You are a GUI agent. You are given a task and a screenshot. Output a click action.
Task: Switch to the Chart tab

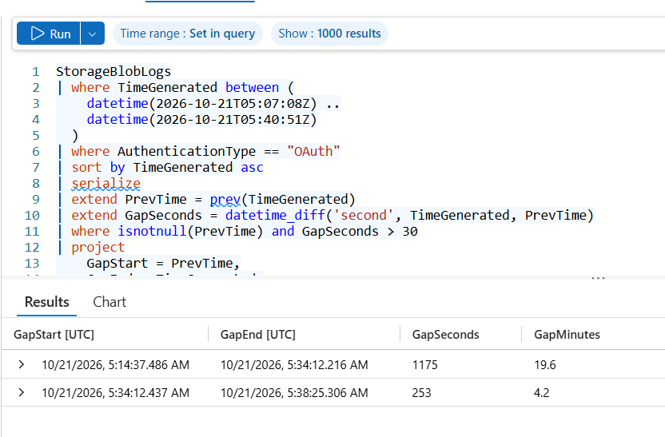point(110,302)
